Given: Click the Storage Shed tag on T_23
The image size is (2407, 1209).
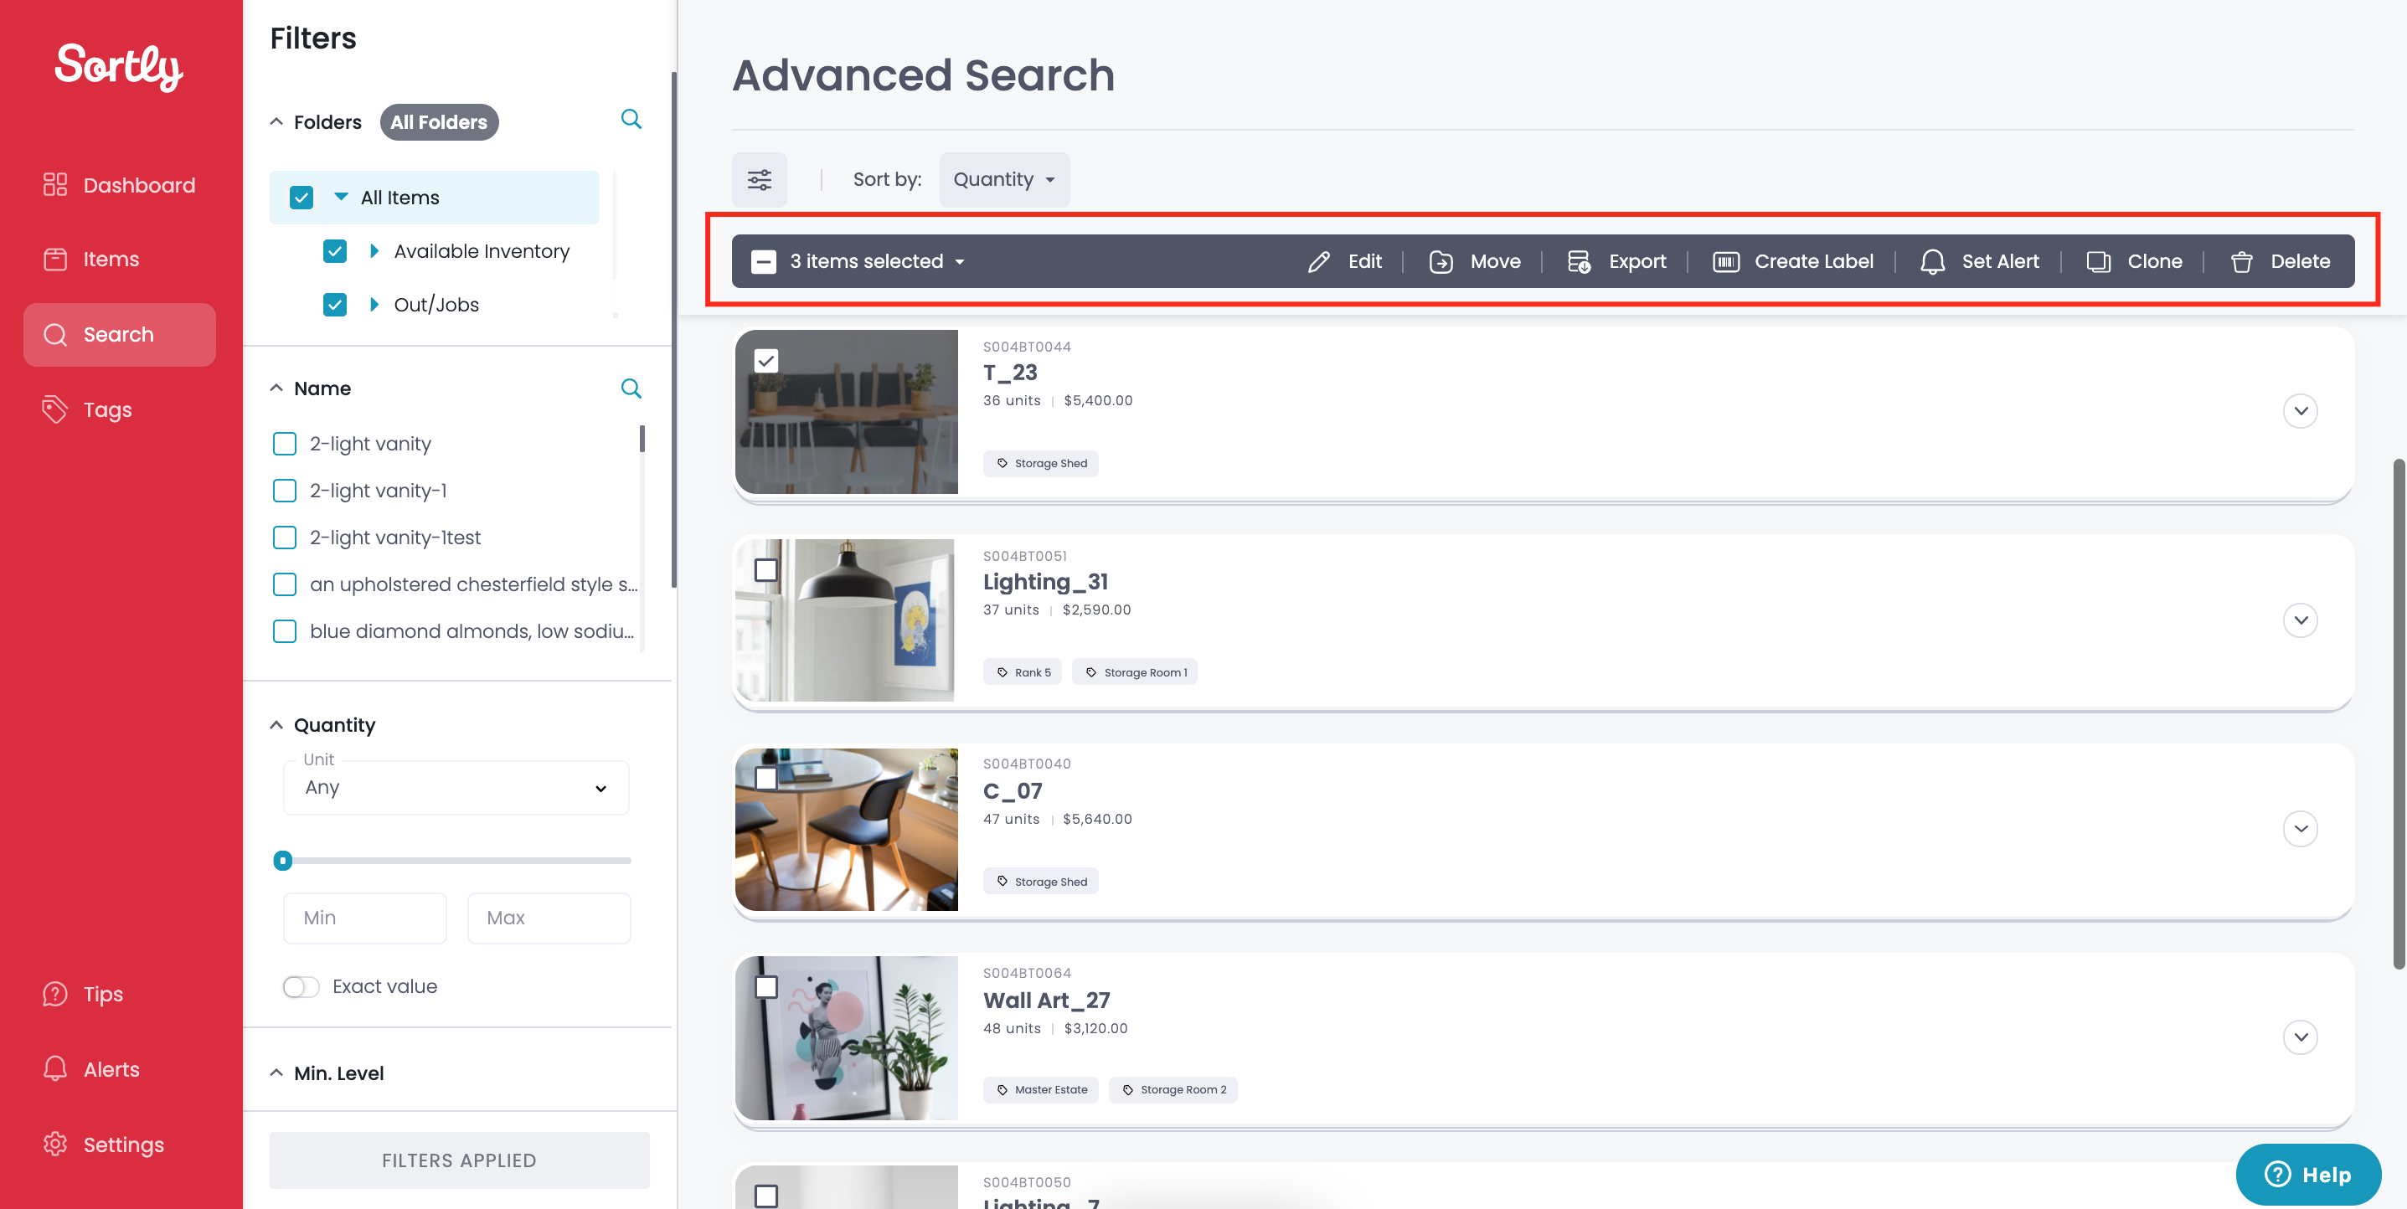Looking at the screenshot, I should pos(1041,463).
